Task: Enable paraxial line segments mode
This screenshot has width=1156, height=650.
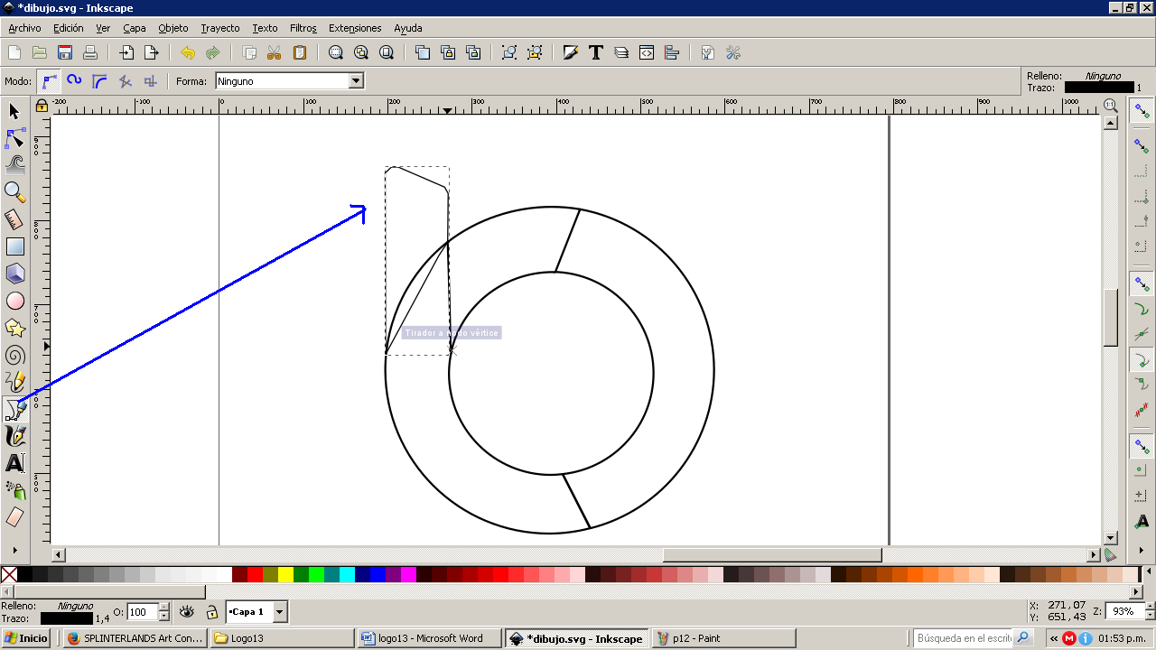Action: 151,81
